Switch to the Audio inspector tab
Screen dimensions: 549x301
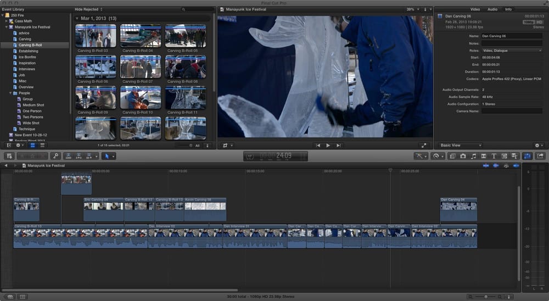point(492,9)
